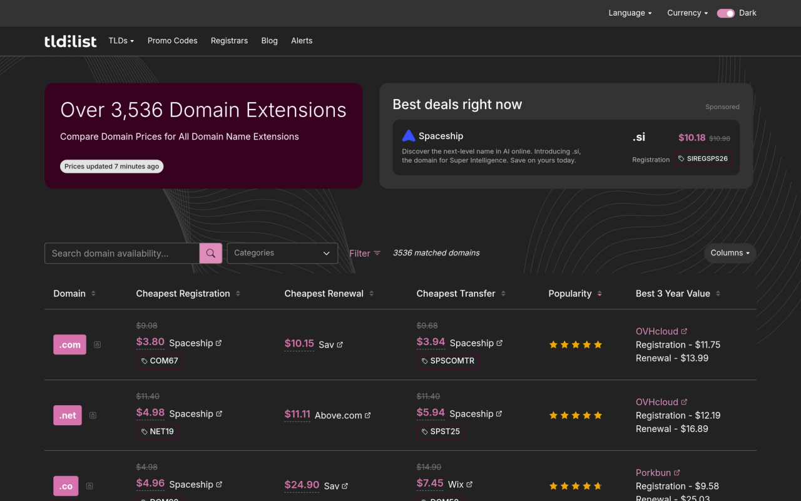This screenshot has height=501, width=801.
Task: Click the search domain availability field
Action: [122, 254]
